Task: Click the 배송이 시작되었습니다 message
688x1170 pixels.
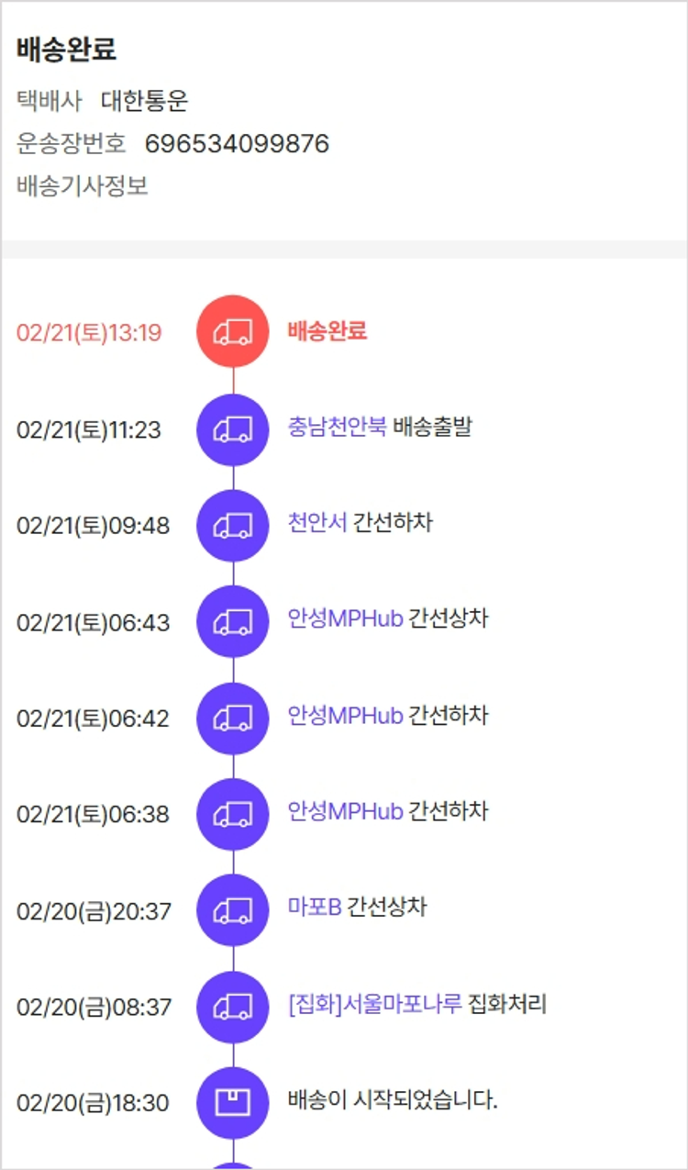Action: click(x=392, y=1100)
